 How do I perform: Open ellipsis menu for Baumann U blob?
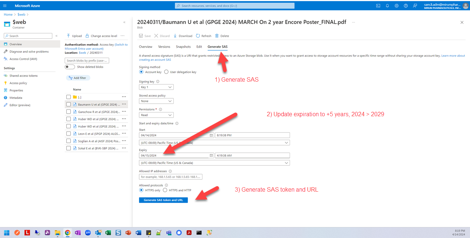coord(124,104)
